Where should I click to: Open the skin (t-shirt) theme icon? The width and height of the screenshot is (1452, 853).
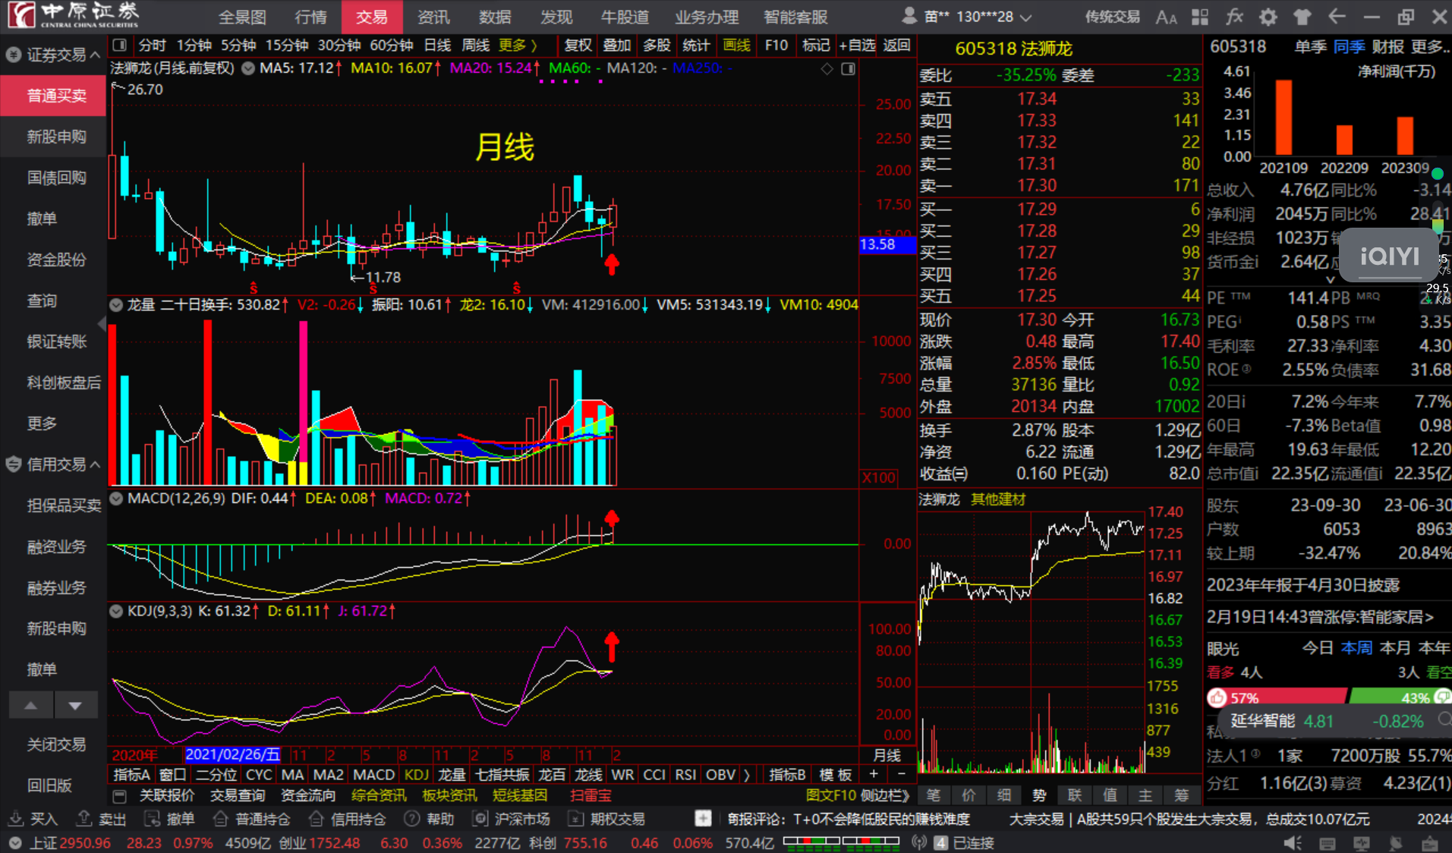click(1302, 17)
